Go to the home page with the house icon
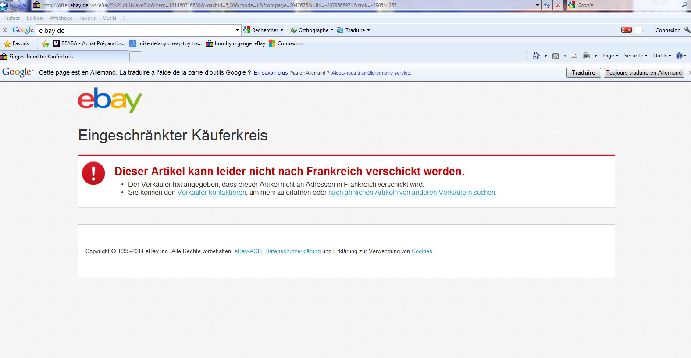691x358 pixels. coord(536,56)
